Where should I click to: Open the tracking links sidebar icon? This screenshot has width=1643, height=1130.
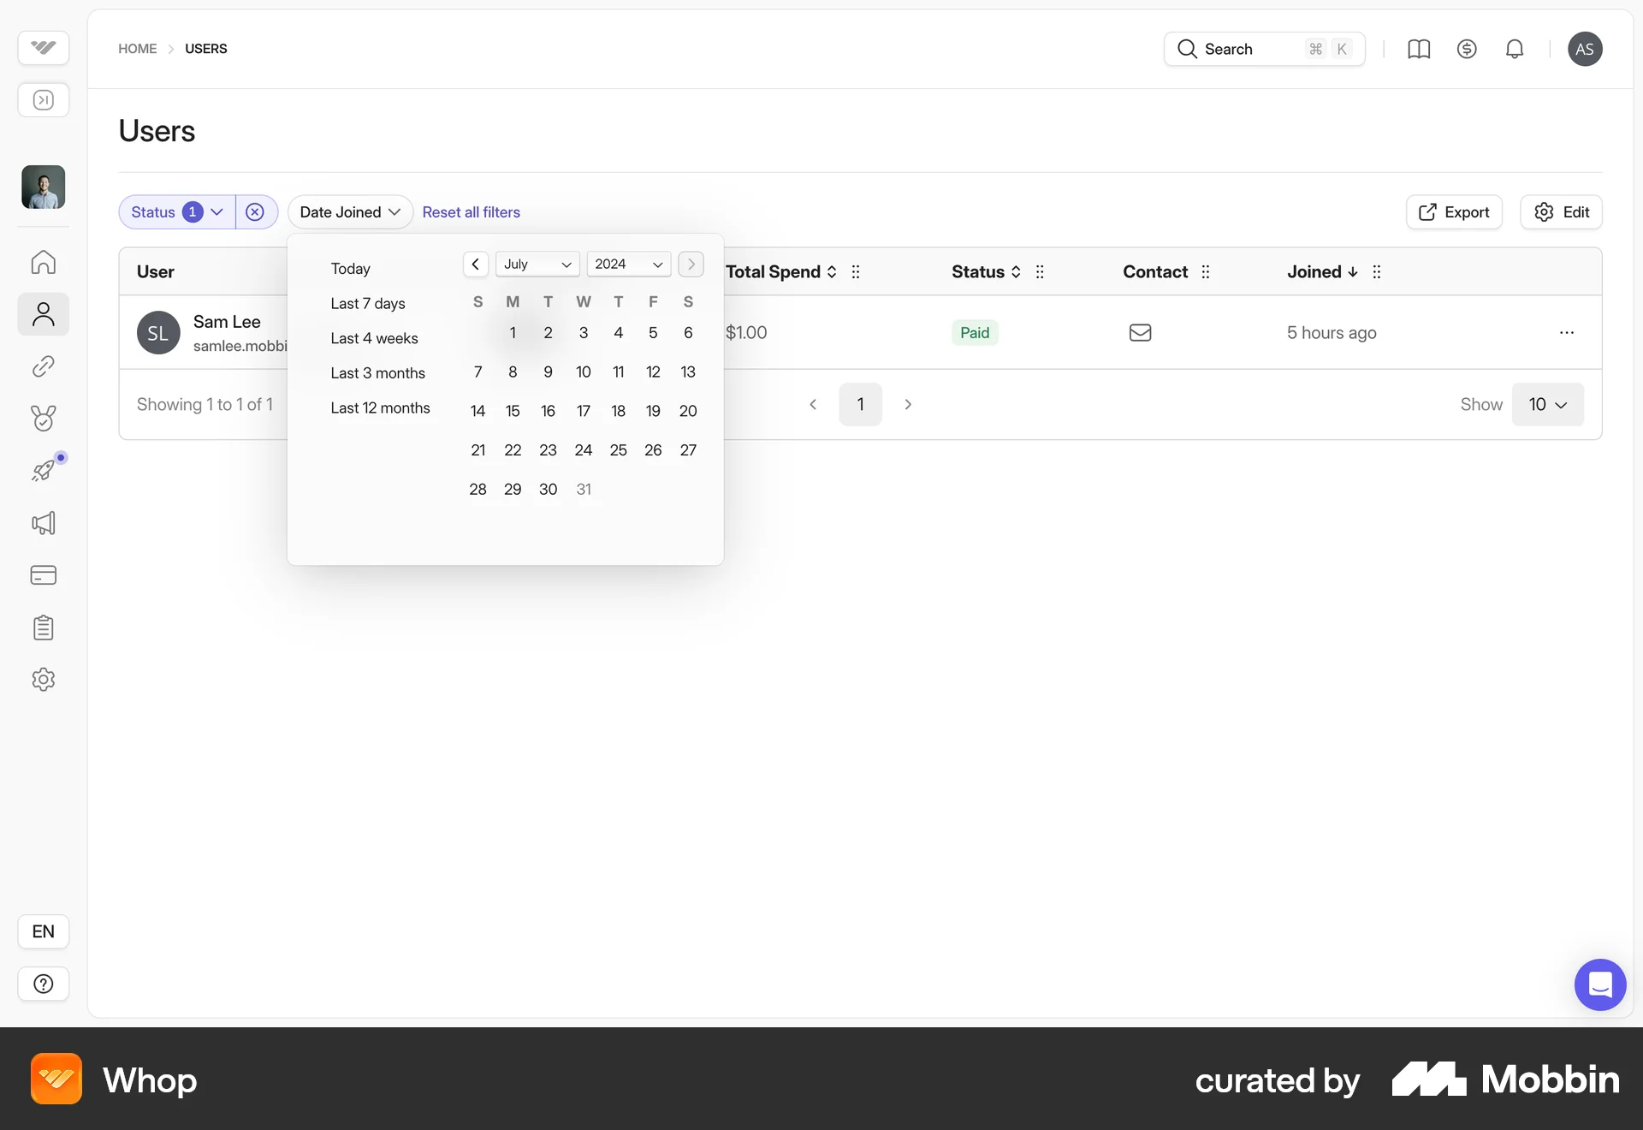coord(43,366)
